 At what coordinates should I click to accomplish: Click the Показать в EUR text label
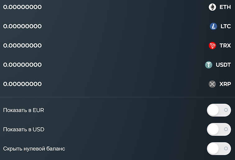click(x=24, y=110)
